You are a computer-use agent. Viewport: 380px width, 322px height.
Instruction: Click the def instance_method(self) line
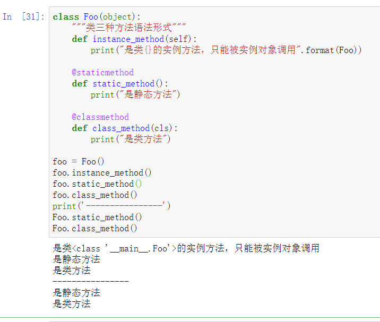[134, 39]
